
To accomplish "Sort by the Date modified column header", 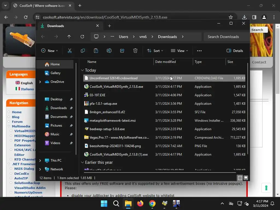I will pos(173,62).
